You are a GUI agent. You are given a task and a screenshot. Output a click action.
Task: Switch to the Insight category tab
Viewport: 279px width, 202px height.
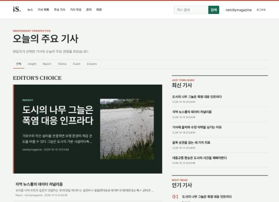pyautogui.click(x=32, y=64)
